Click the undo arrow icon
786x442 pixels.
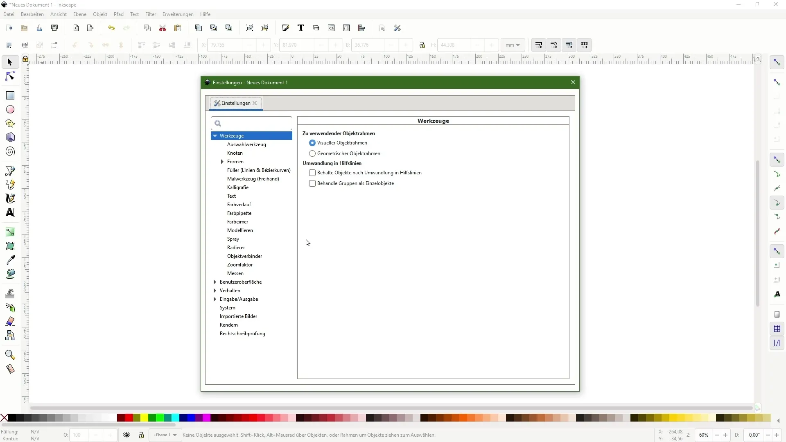pos(111,28)
